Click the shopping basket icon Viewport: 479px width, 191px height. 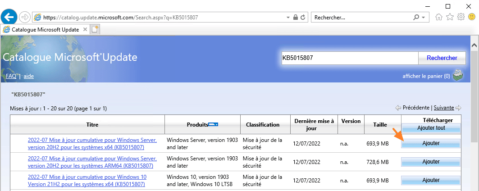coord(458,75)
